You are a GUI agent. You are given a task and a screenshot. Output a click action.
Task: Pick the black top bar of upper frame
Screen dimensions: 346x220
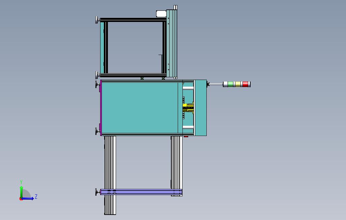pyautogui.click(x=133, y=20)
